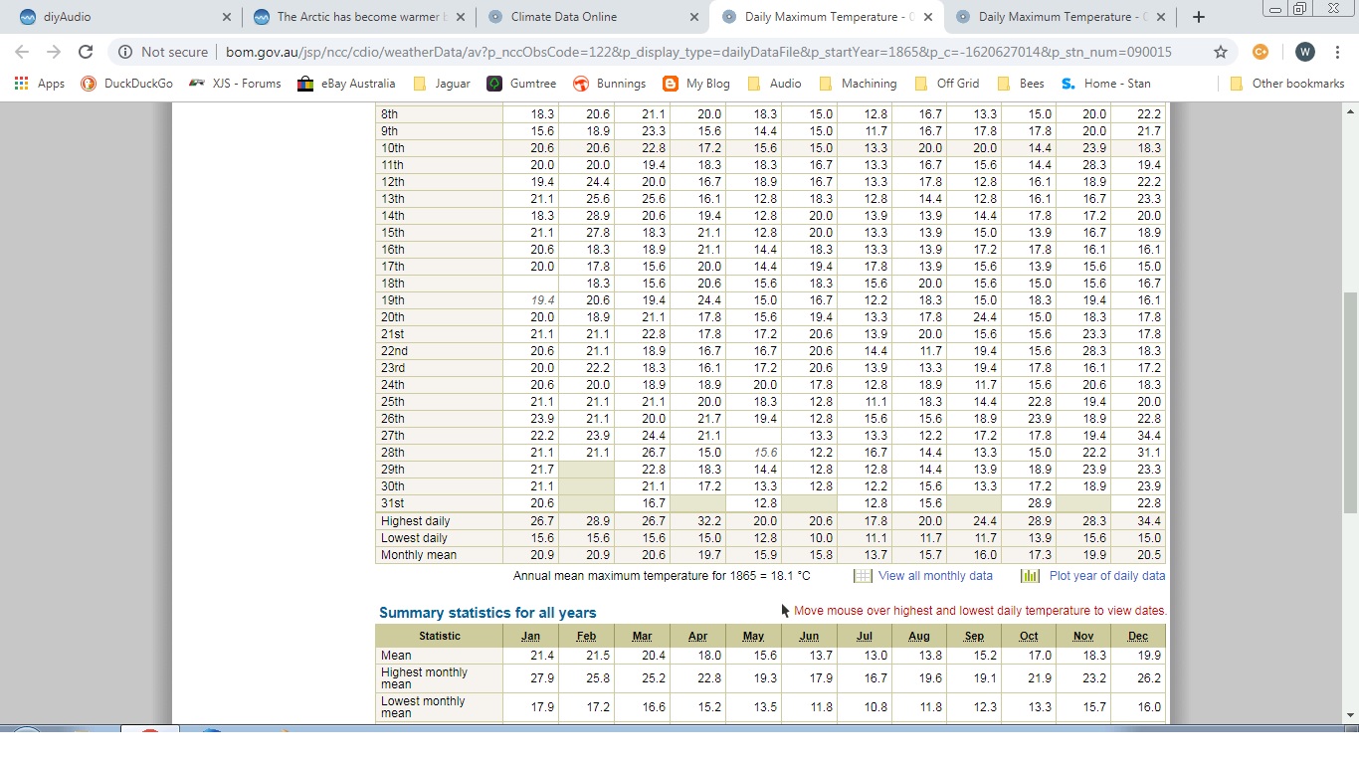This screenshot has height=764, width=1359.
Task: Click the 34.4 highest daily December value
Action: coord(1149,521)
